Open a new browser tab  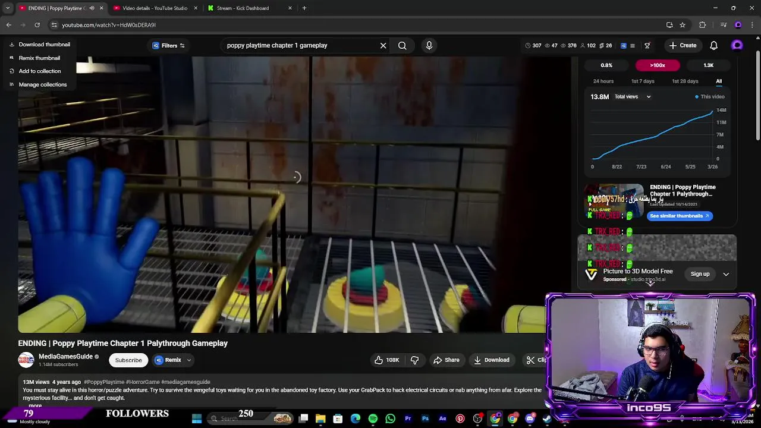pyautogui.click(x=304, y=8)
